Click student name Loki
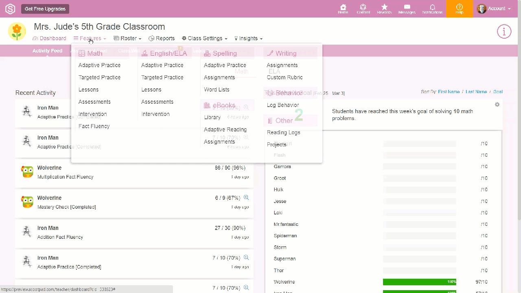Viewport: 521px width, 293px height. (278, 212)
